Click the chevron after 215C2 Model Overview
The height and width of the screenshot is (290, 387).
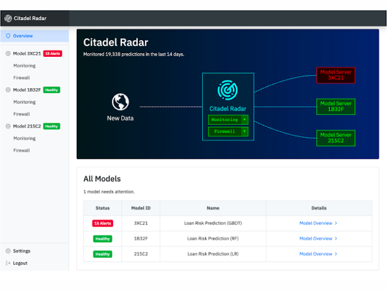click(336, 254)
